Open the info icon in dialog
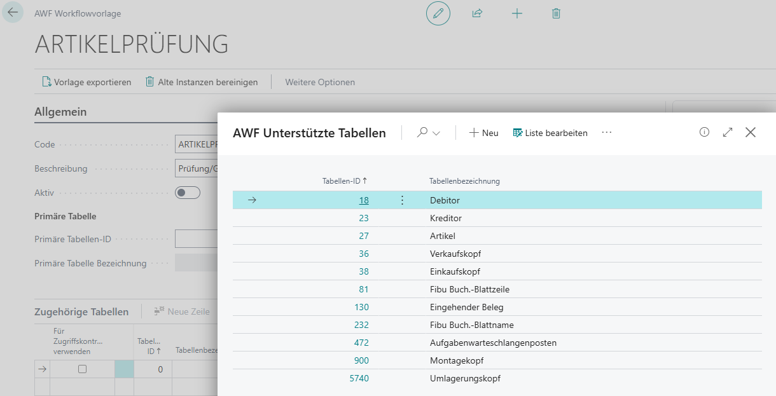776x396 pixels. (x=704, y=132)
